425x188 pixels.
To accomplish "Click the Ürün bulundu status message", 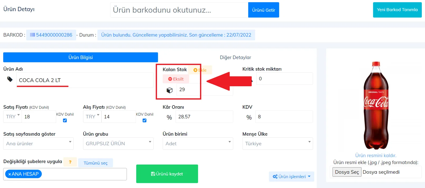I will tap(176, 35).
